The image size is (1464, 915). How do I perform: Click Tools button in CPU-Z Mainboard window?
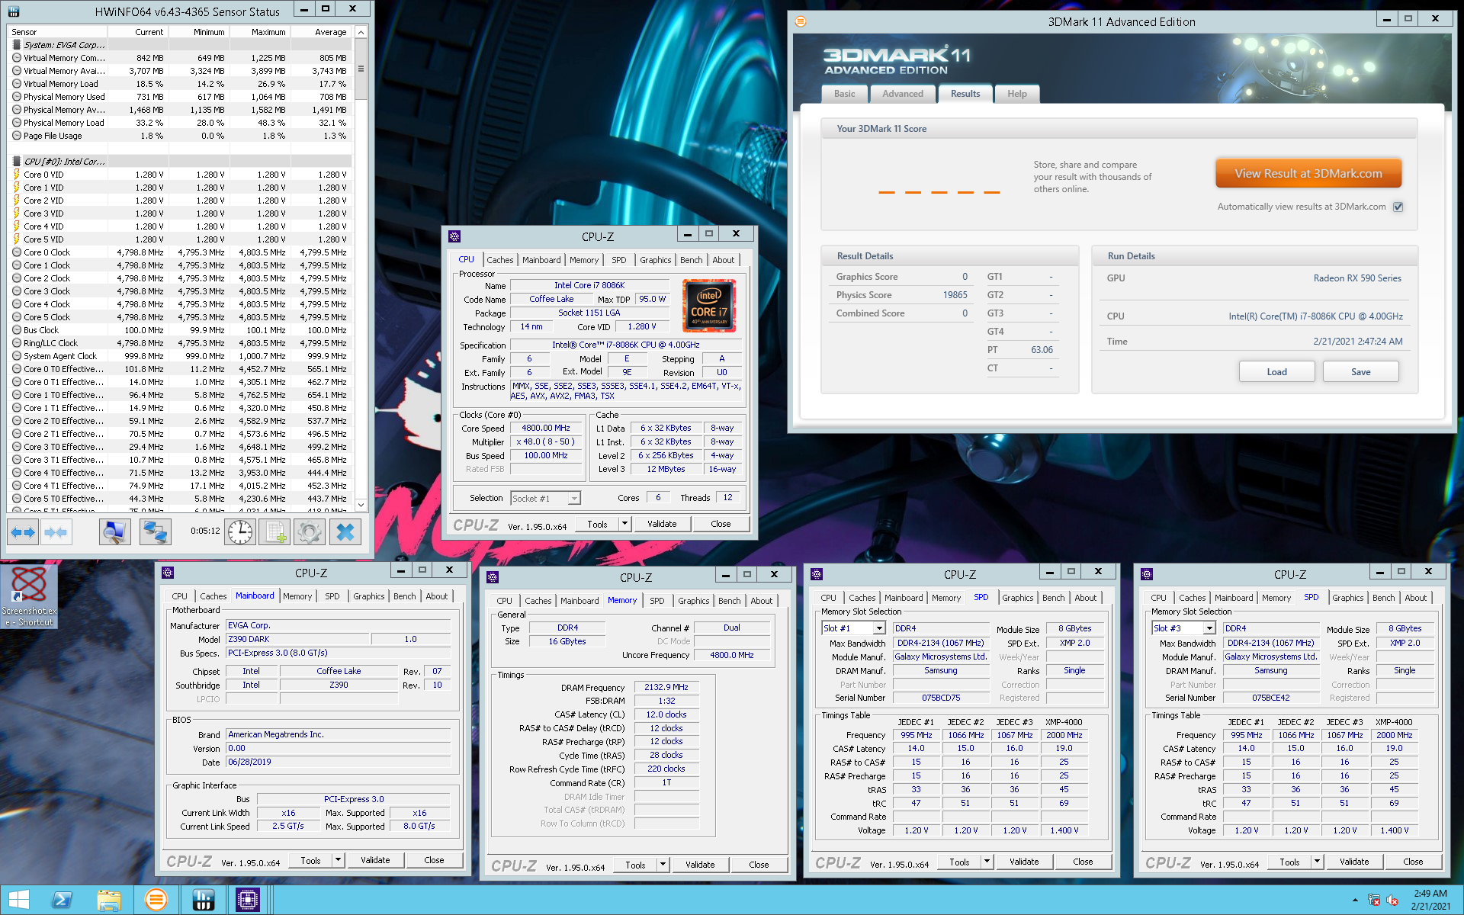pos(310,860)
